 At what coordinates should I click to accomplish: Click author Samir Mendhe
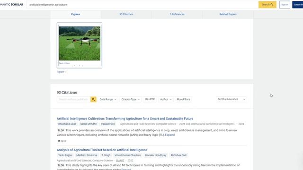[89, 124]
